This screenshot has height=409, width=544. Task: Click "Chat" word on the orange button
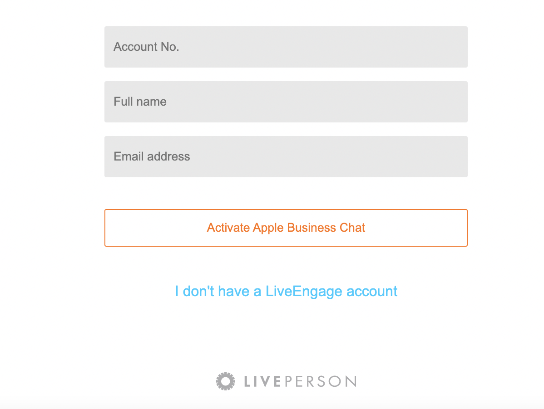tap(352, 228)
